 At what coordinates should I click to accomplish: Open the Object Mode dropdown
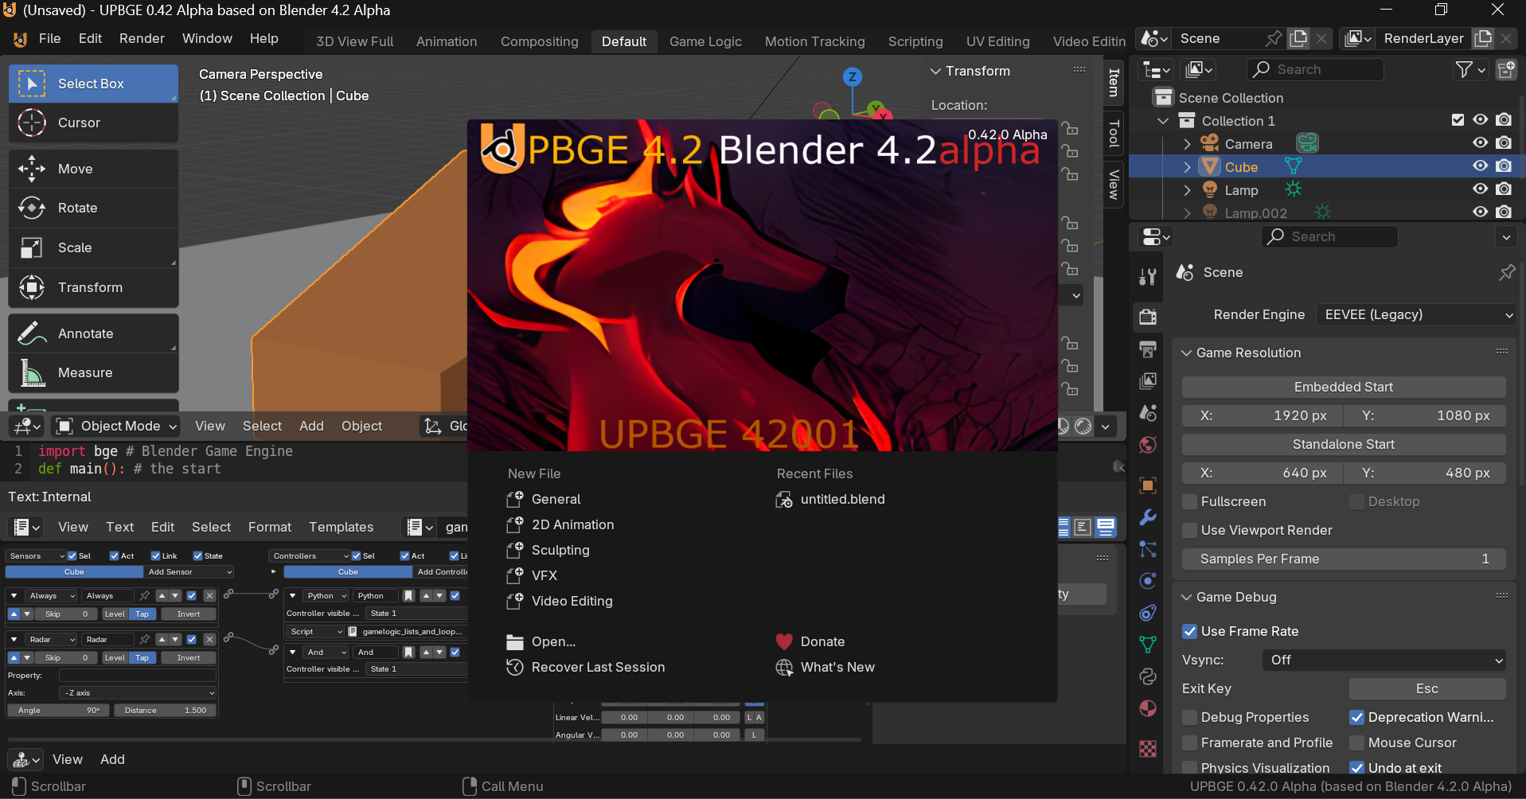click(x=116, y=426)
